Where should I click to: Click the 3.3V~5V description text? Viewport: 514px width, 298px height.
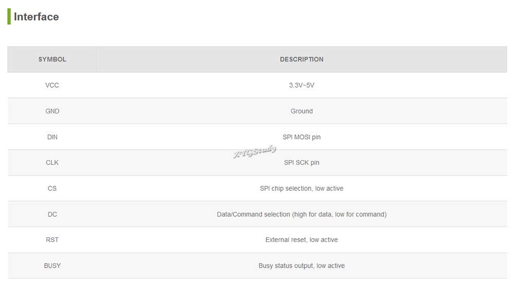[x=301, y=85]
